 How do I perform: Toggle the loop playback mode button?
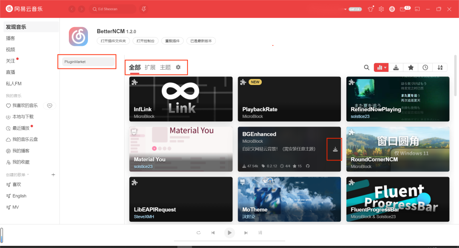click(198, 233)
